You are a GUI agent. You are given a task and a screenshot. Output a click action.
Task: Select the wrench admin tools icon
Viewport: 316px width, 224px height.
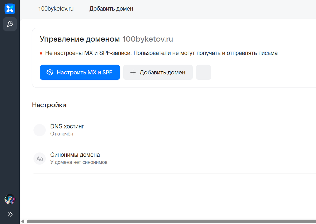click(10, 24)
